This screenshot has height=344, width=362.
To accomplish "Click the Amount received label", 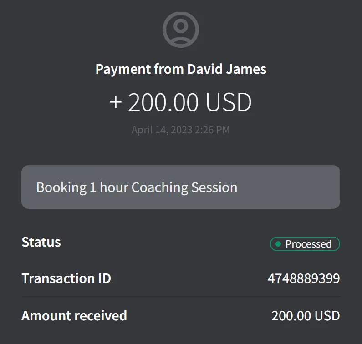I will click(x=74, y=315).
